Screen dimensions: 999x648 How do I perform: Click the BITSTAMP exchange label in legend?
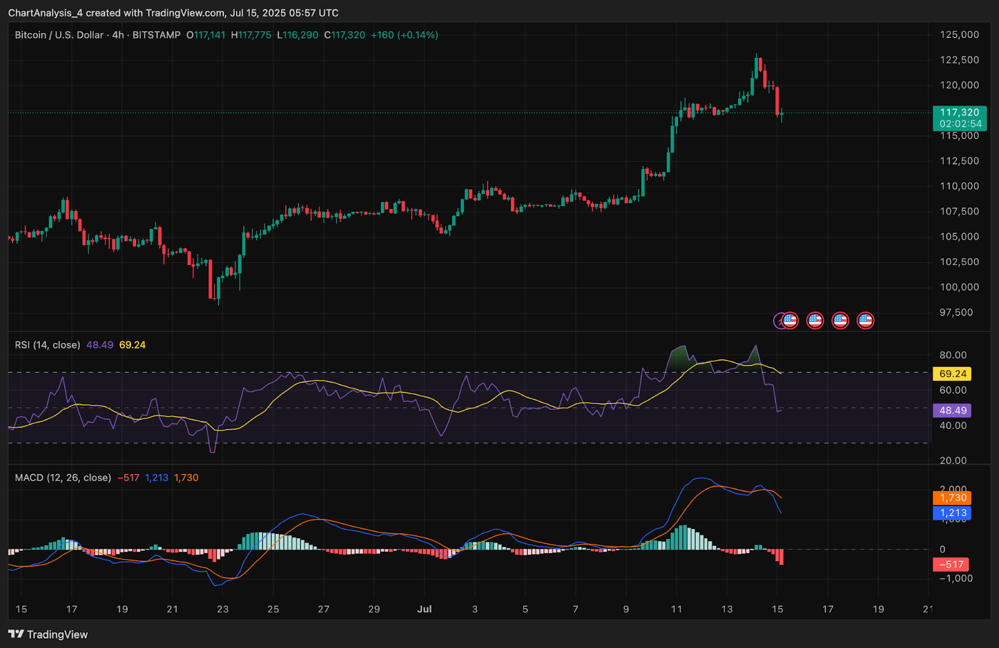[156, 35]
